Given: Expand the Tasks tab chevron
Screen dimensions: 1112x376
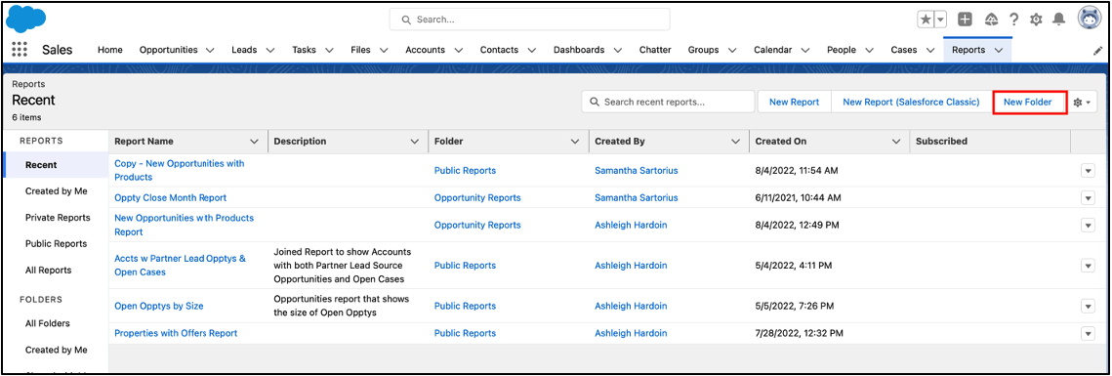Looking at the screenshot, I should point(328,51).
